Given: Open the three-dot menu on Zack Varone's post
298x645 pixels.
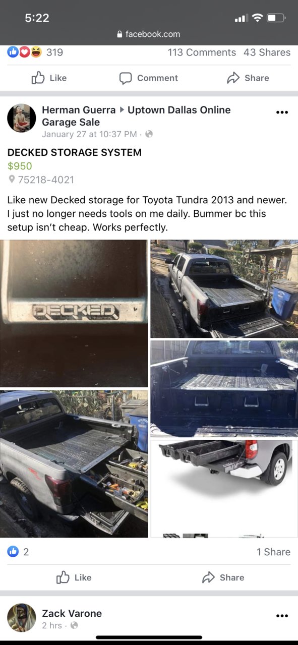Looking at the screenshot, I should coord(282,616).
